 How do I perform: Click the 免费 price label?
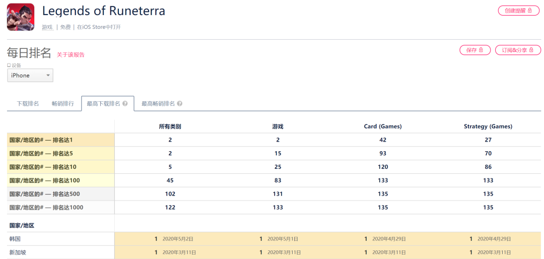65,27
